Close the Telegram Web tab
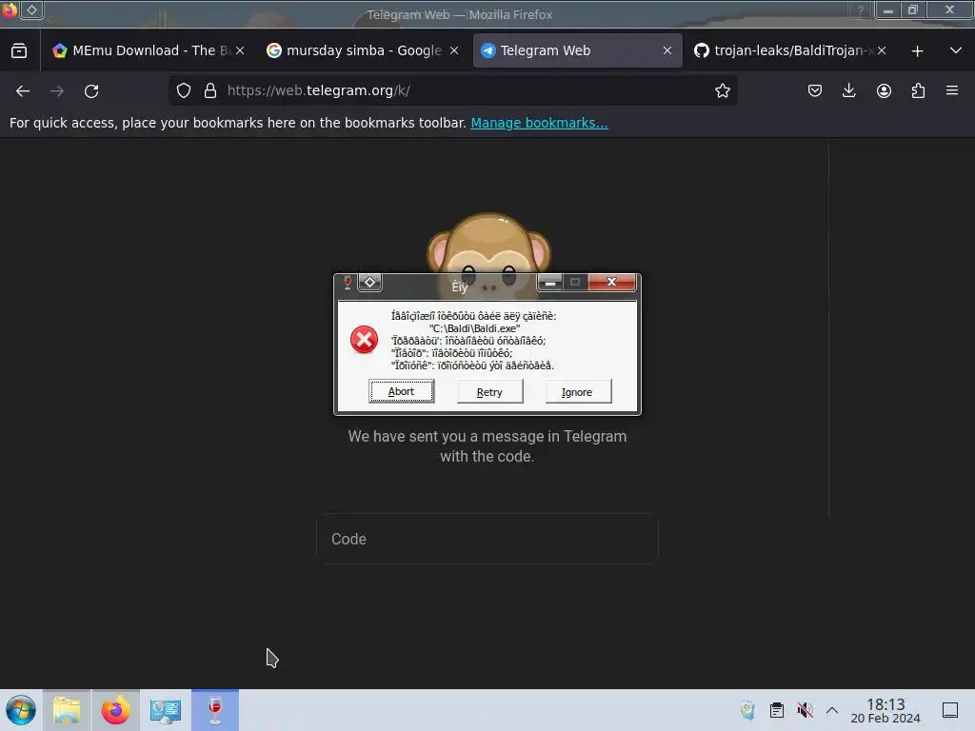Image resolution: width=975 pixels, height=731 pixels. [x=667, y=51]
